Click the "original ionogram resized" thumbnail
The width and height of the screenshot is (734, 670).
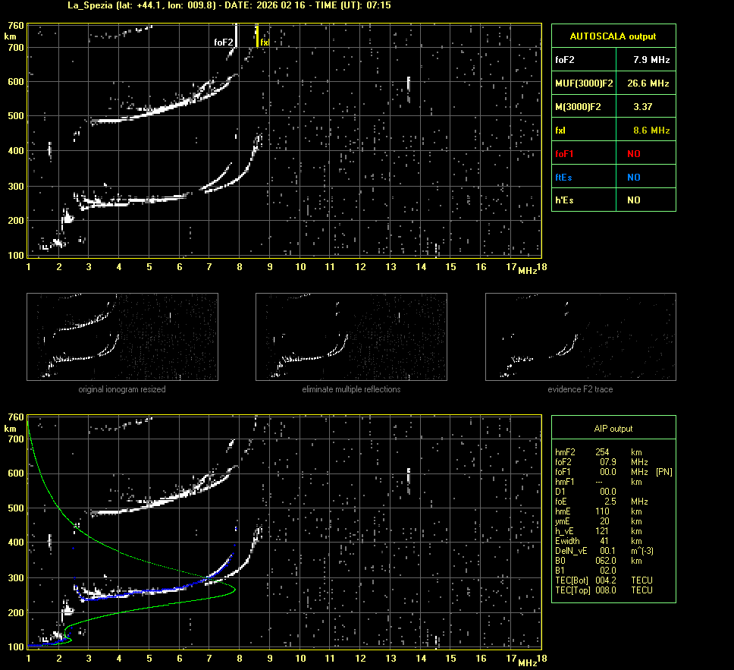click(122, 337)
